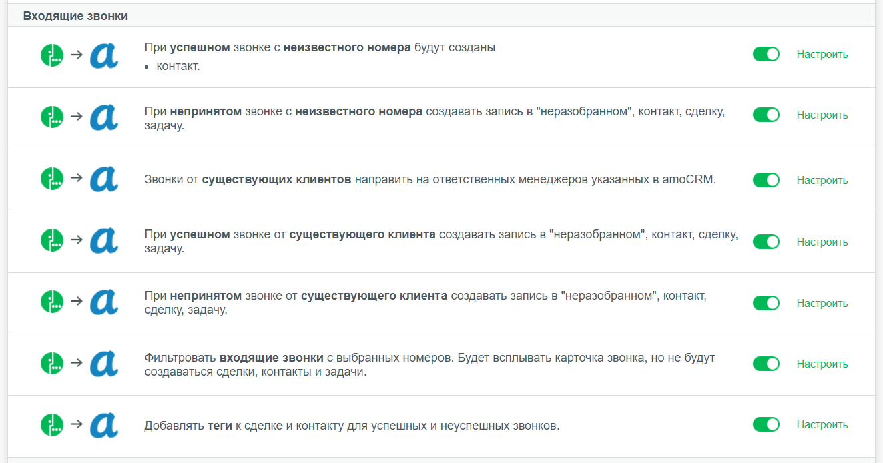Open Настроить for incoming call filtering

822,364
